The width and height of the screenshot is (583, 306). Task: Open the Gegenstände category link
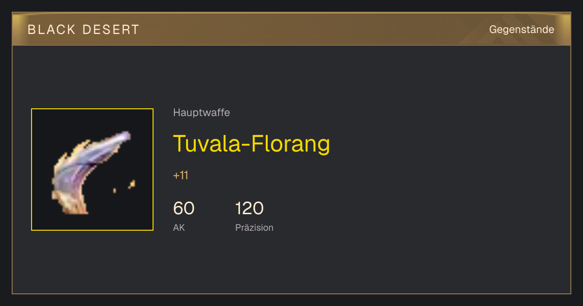[521, 30]
